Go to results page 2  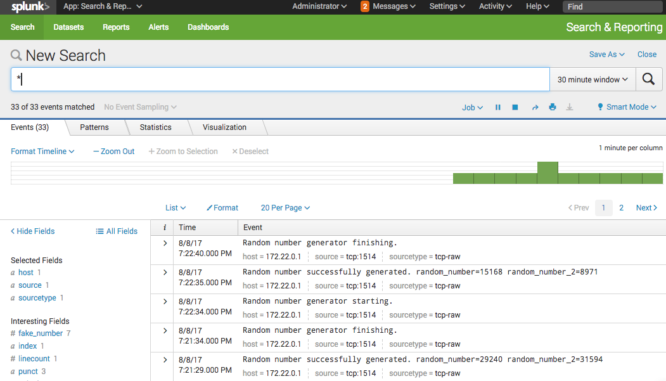tap(622, 208)
